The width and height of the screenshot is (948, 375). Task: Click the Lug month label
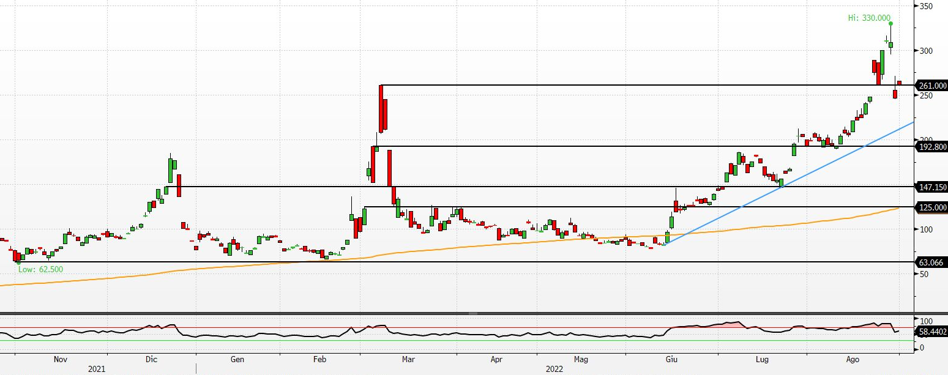coord(762,360)
